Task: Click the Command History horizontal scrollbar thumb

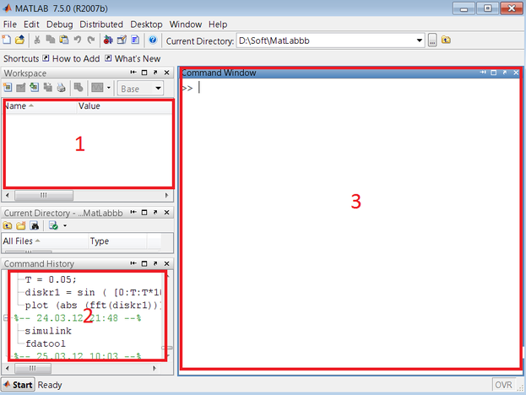Action: coord(33,368)
